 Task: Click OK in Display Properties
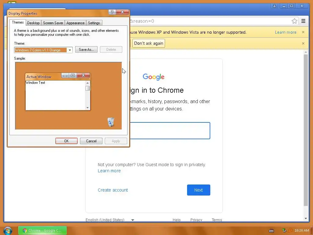tap(66, 141)
